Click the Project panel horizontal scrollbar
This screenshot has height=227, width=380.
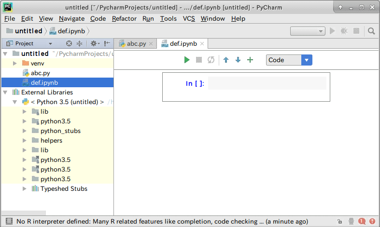pos(24,213)
